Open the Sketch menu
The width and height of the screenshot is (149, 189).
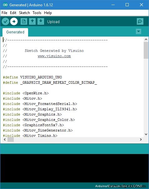pyautogui.click(x=24, y=13)
